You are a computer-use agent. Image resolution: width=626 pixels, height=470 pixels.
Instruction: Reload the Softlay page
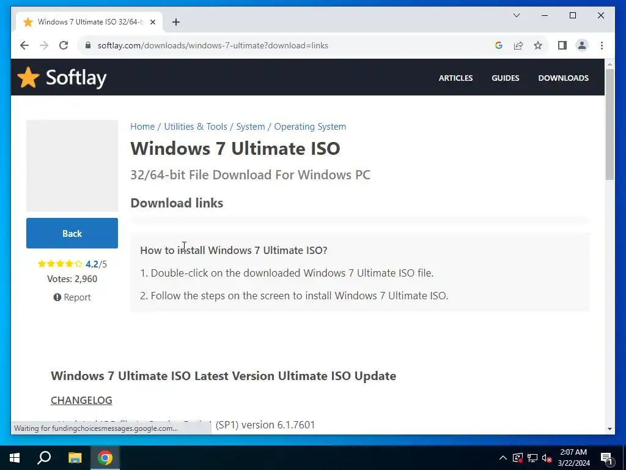tap(64, 45)
